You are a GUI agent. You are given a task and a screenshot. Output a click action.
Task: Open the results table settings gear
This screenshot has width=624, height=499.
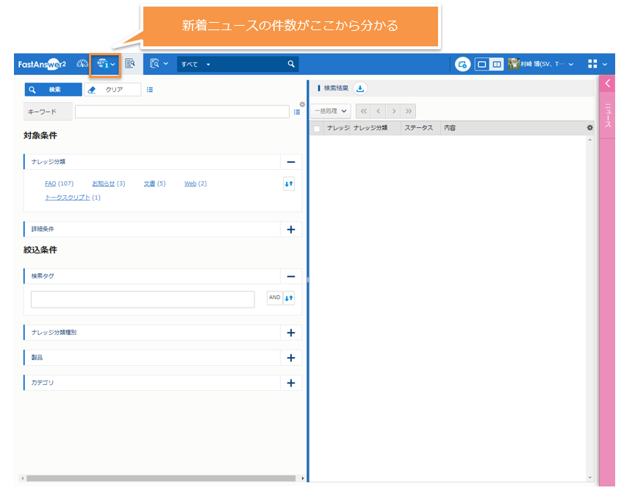pos(589,128)
